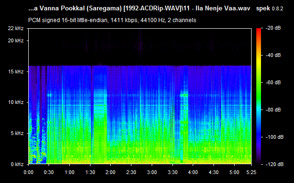Viewport: 294px width, 183px height.
Task: Click the 15 kHz frequency axis label
Action: pos(16,72)
